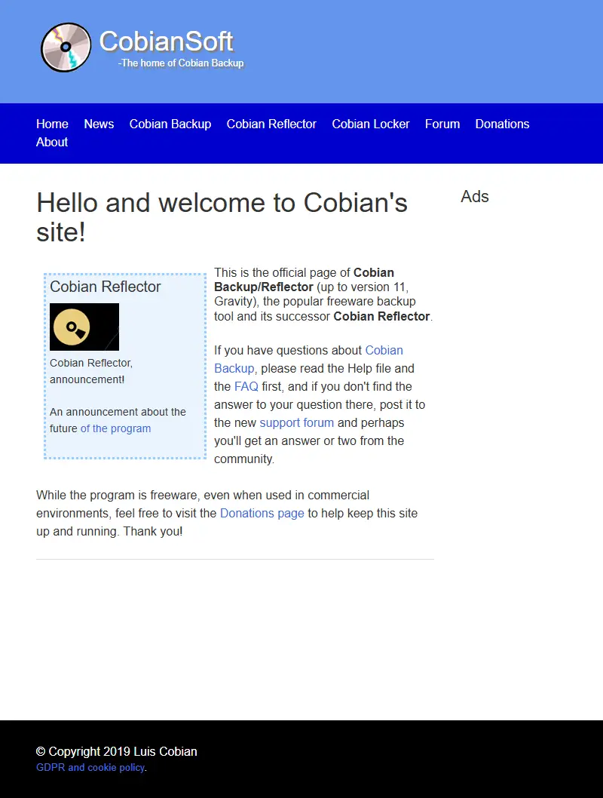
Task: Visit the Forum from the navigation bar
Action: 442,124
